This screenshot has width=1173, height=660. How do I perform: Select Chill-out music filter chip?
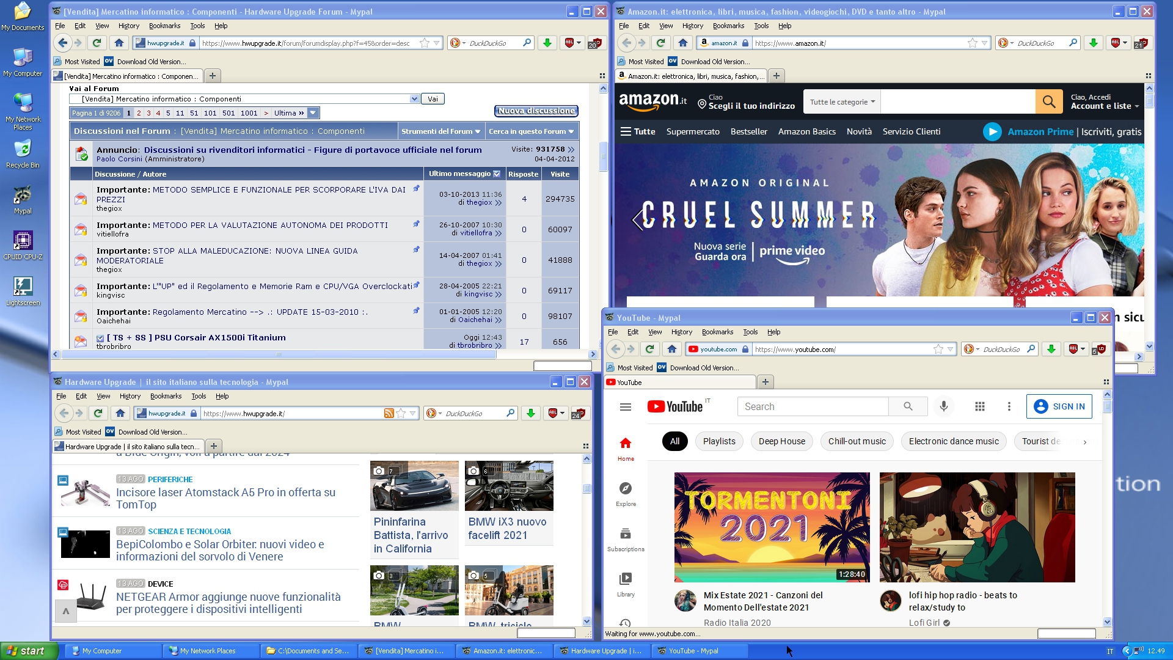tap(857, 441)
